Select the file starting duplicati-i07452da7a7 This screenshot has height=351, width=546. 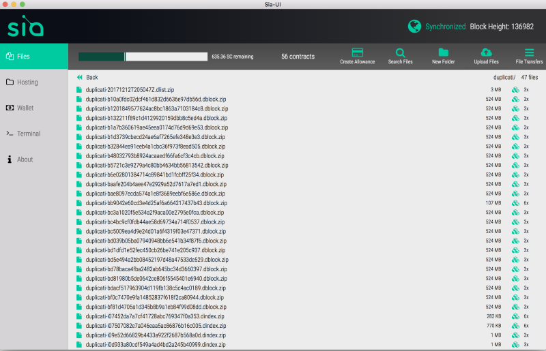pos(155,316)
